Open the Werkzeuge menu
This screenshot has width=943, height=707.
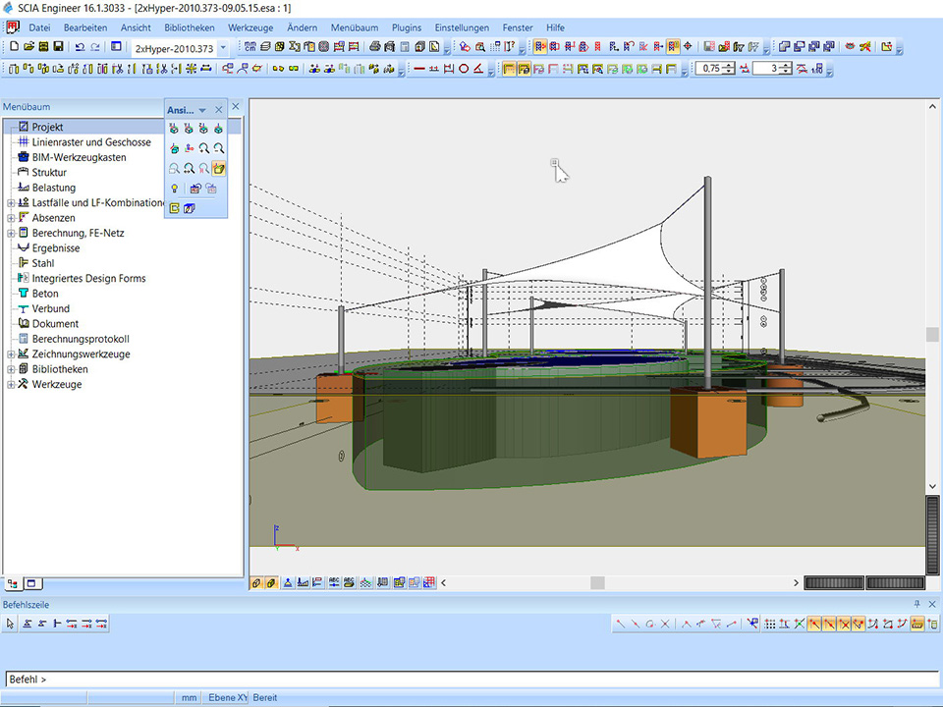click(x=250, y=27)
